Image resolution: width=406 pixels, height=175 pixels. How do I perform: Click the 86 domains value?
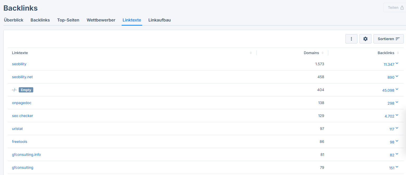[322, 142]
